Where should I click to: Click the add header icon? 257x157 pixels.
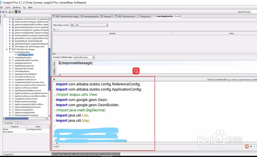[54, 30]
